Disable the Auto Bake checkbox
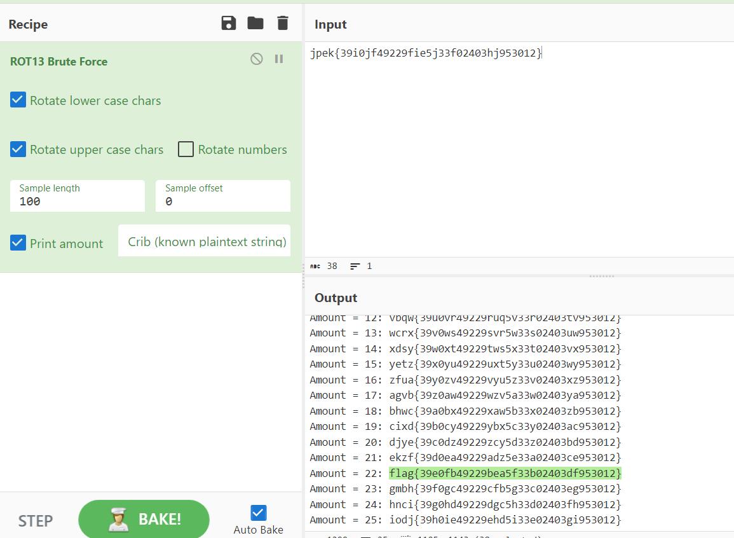The height and width of the screenshot is (538, 734). 258,513
